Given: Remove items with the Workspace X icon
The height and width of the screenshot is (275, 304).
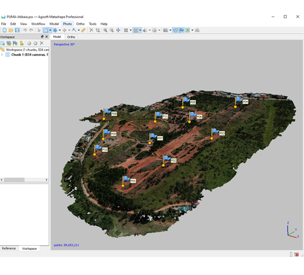Looking at the screenshot, I should click(41, 43).
